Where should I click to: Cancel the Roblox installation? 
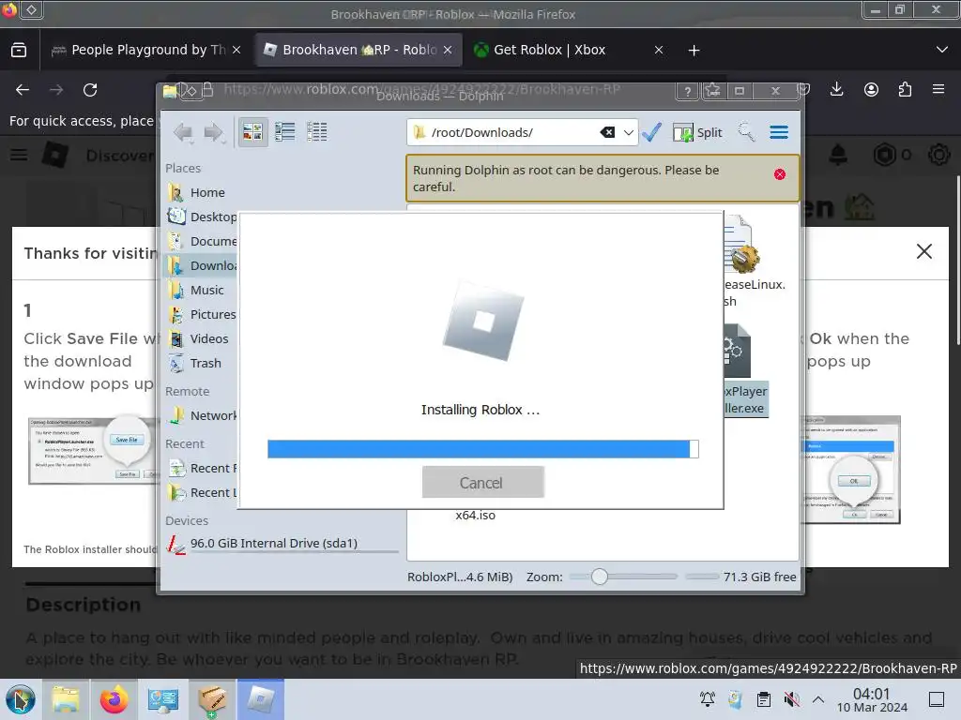coord(482,483)
